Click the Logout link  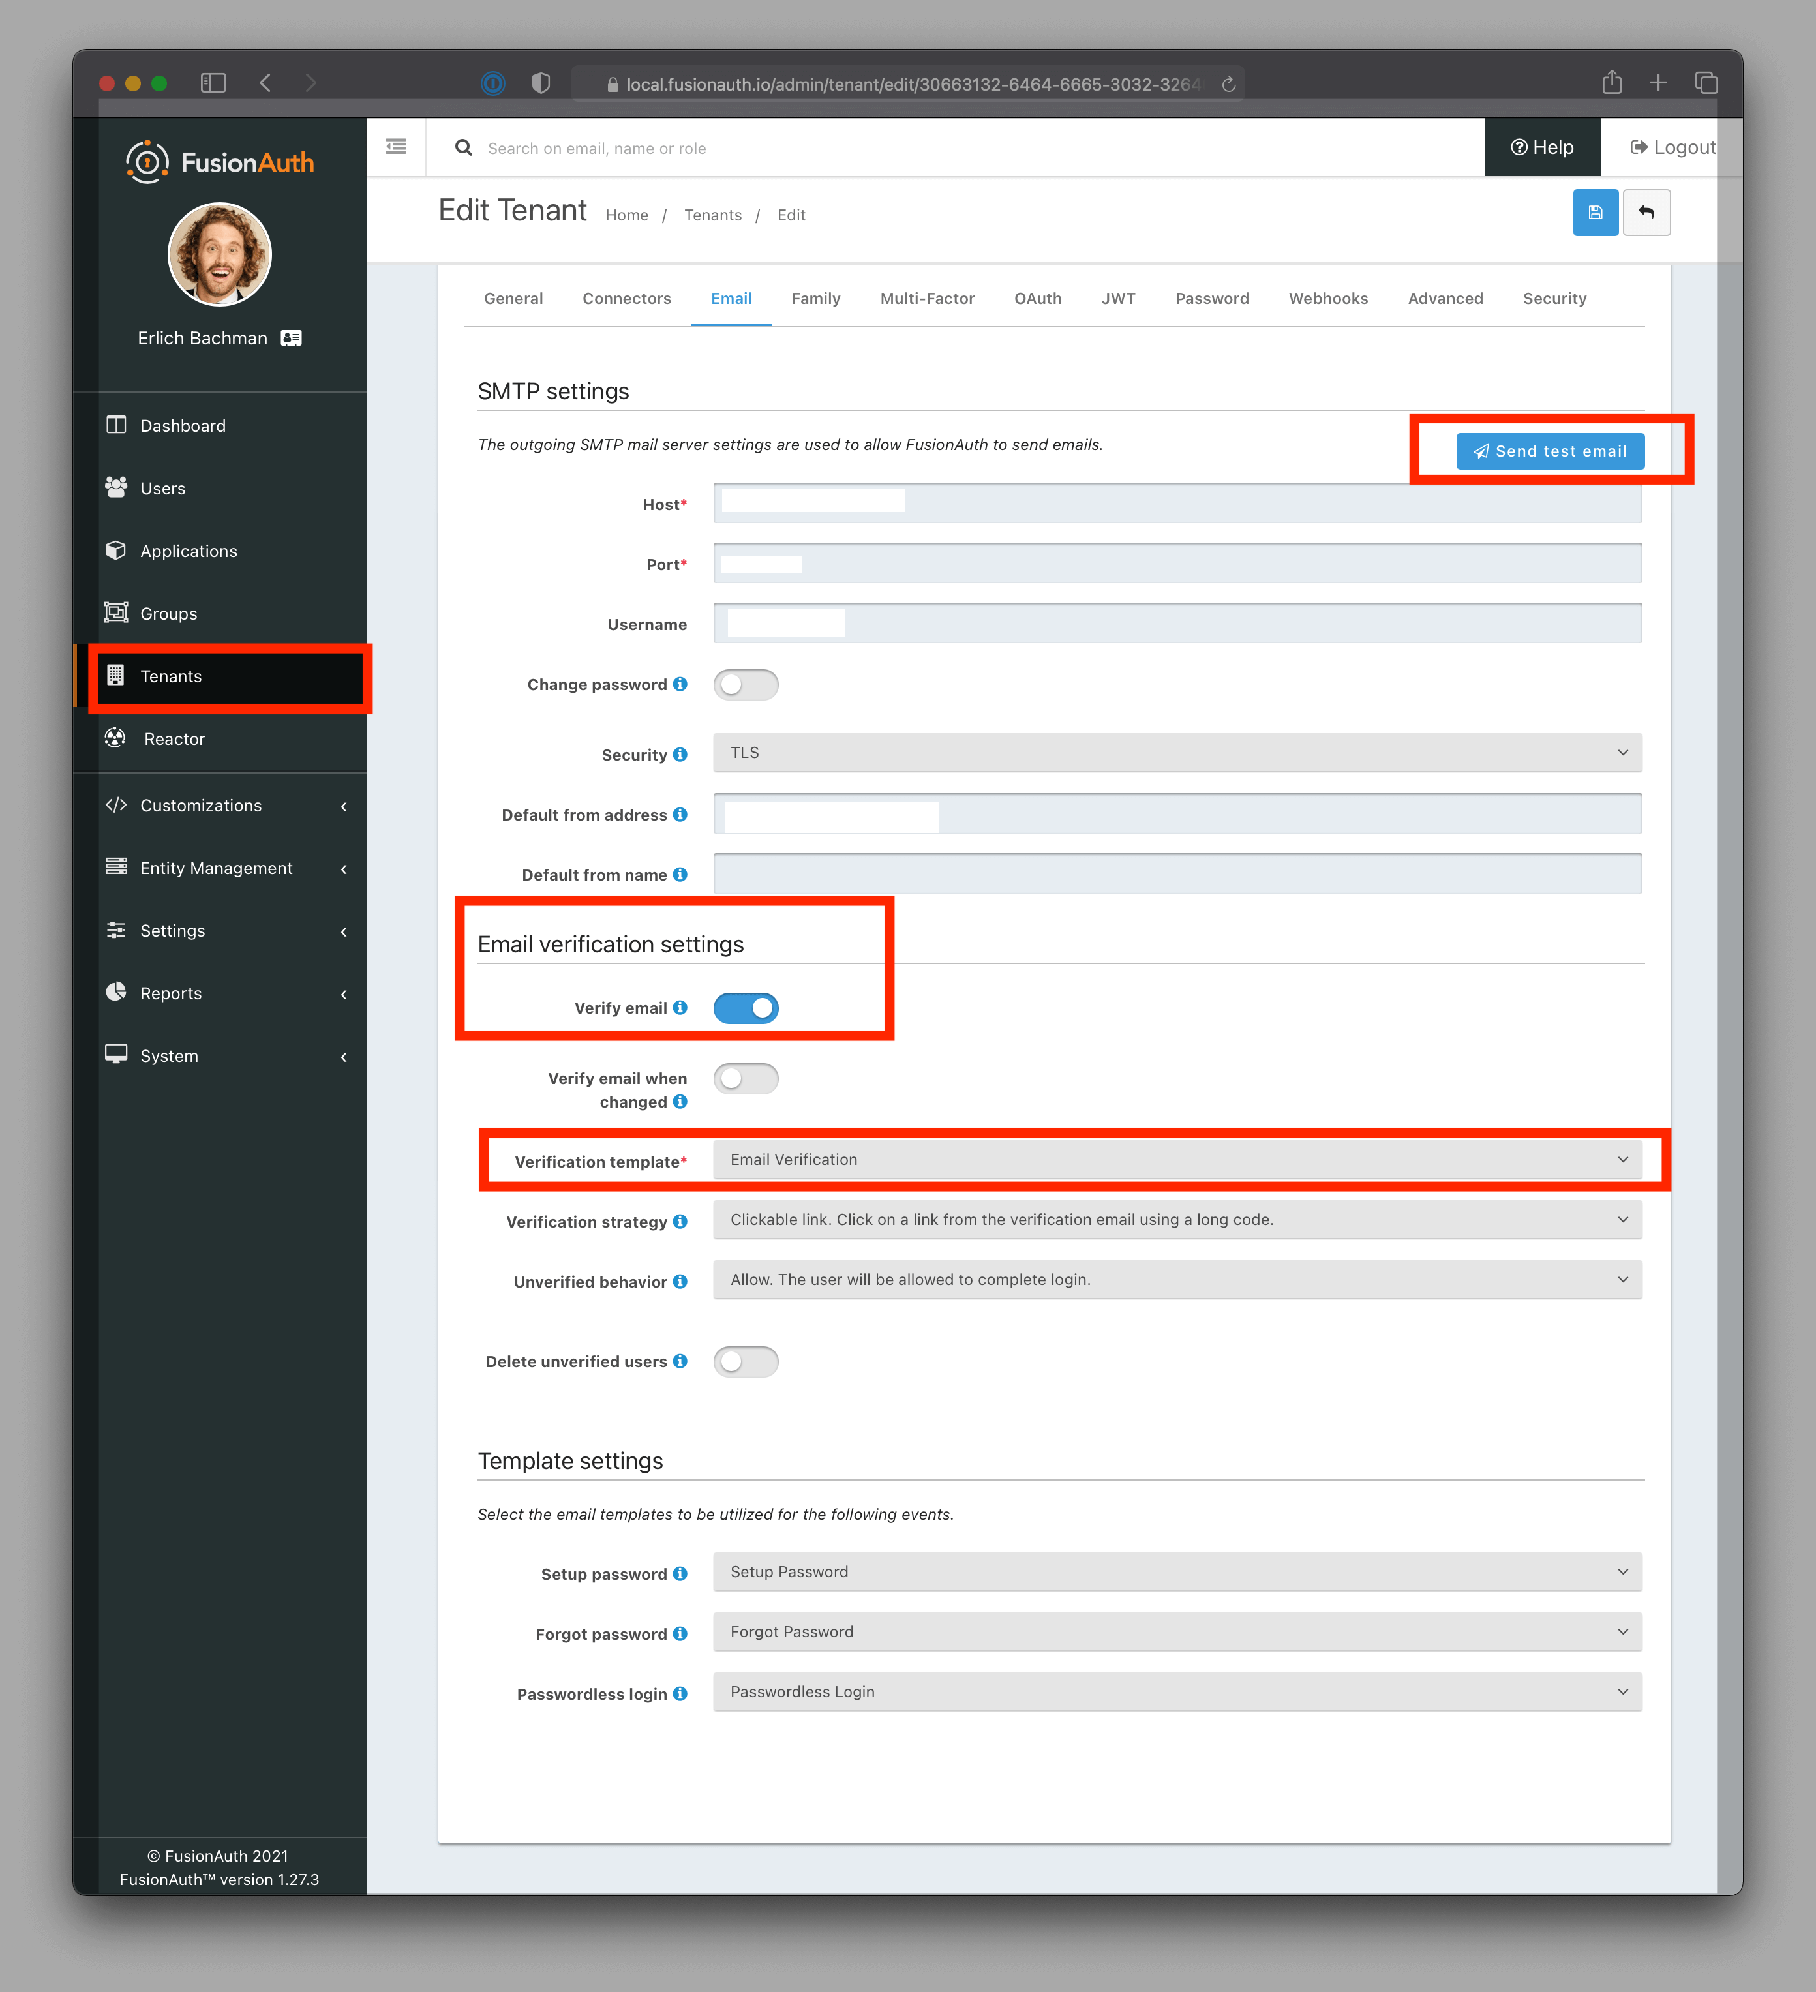[x=1672, y=147]
